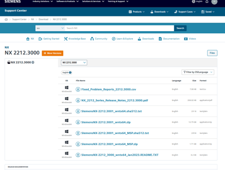
Task: Click download icon for NX_2212_Series_Release_Notes pdf
Action: (78, 100)
